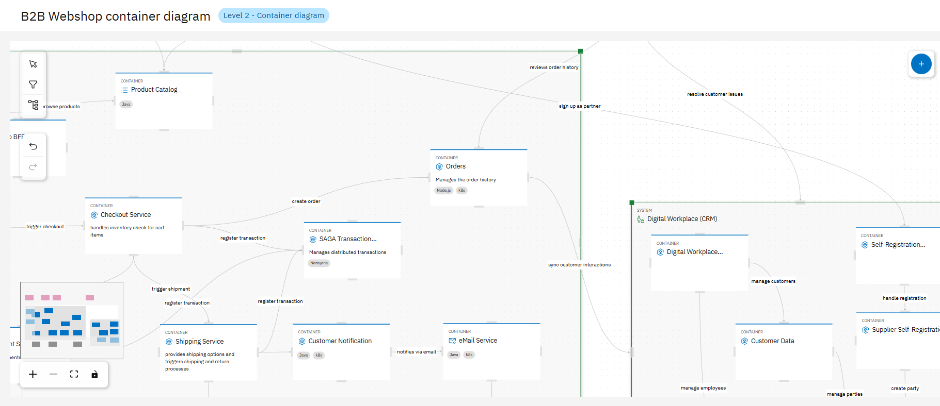This screenshot has width=940, height=406.
Task: Click the Level 2 - Container diagram badge
Action: tap(274, 15)
